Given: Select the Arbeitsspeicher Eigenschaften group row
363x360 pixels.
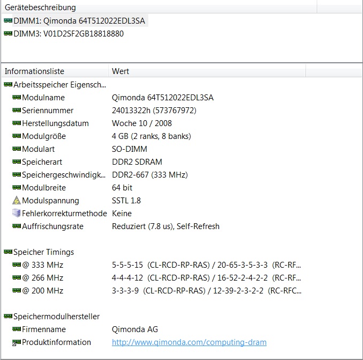Looking at the screenshot, I should (x=60, y=84).
